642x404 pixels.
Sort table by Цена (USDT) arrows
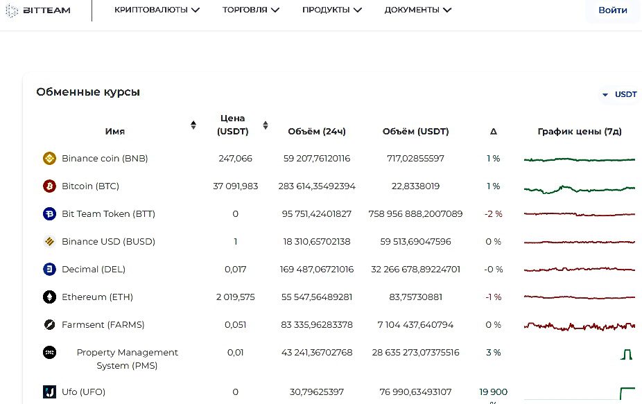(266, 125)
